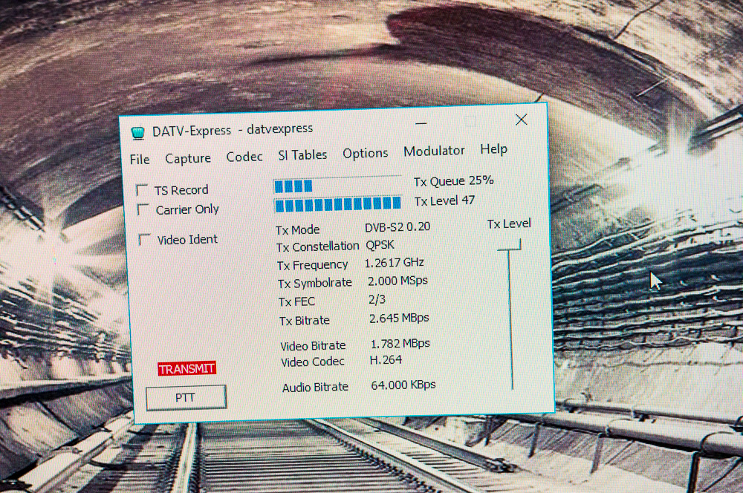Click the 'DVB-S2 0.20' Tx Mode value
This screenshot has height=493, width=743.
397,227
